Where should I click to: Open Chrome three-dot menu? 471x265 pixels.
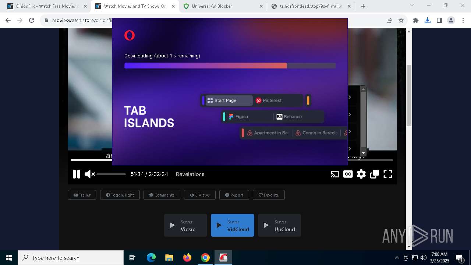click(x=463, y=20)
